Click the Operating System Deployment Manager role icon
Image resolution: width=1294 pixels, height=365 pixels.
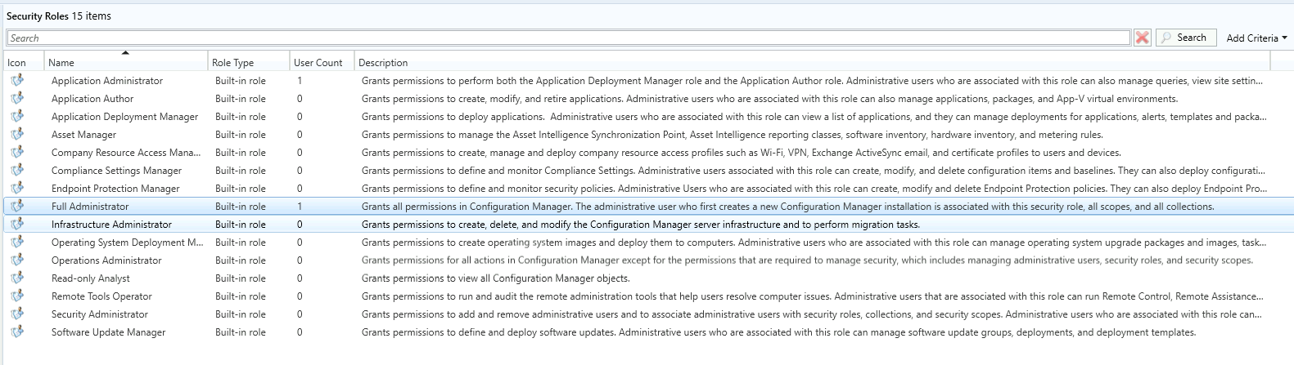click(17, 243)
